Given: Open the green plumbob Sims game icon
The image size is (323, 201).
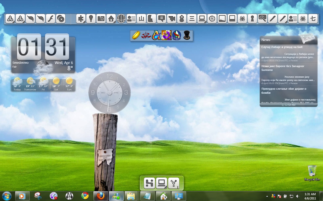Looking at the screenshot, I should pyautogui.click(x=177, y=35).
